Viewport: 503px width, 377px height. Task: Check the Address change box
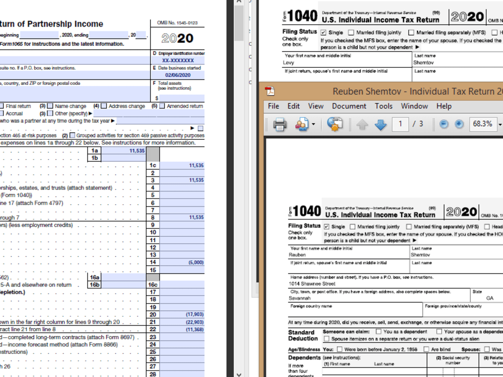pyautogui.click(x=104, y=107)
